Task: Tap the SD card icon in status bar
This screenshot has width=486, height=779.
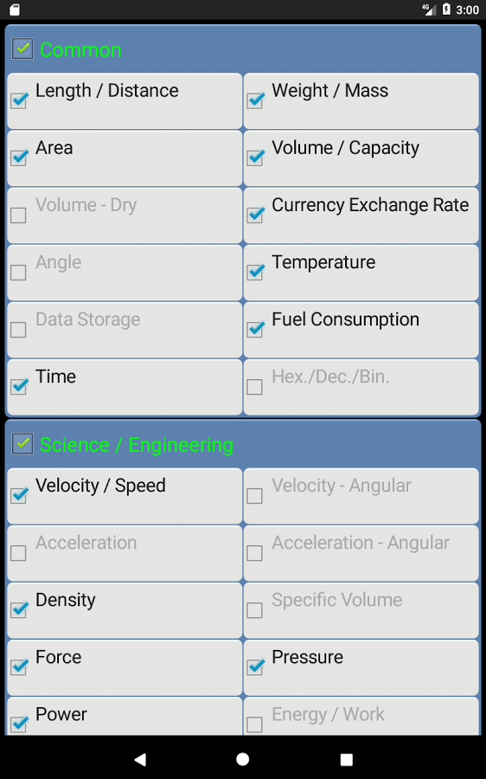Action: tap(15, 10)
